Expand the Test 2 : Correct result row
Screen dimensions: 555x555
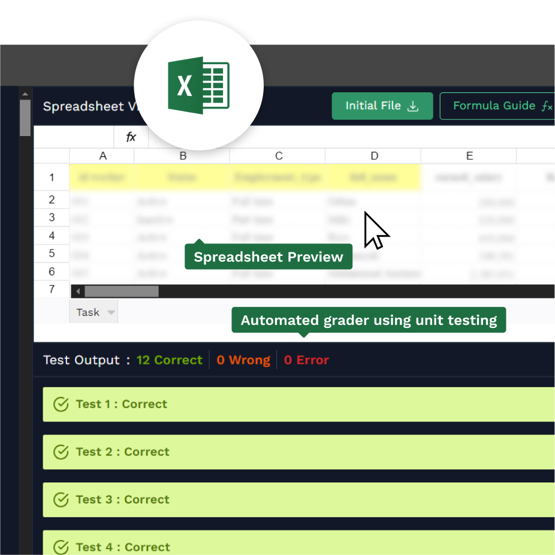300,452
